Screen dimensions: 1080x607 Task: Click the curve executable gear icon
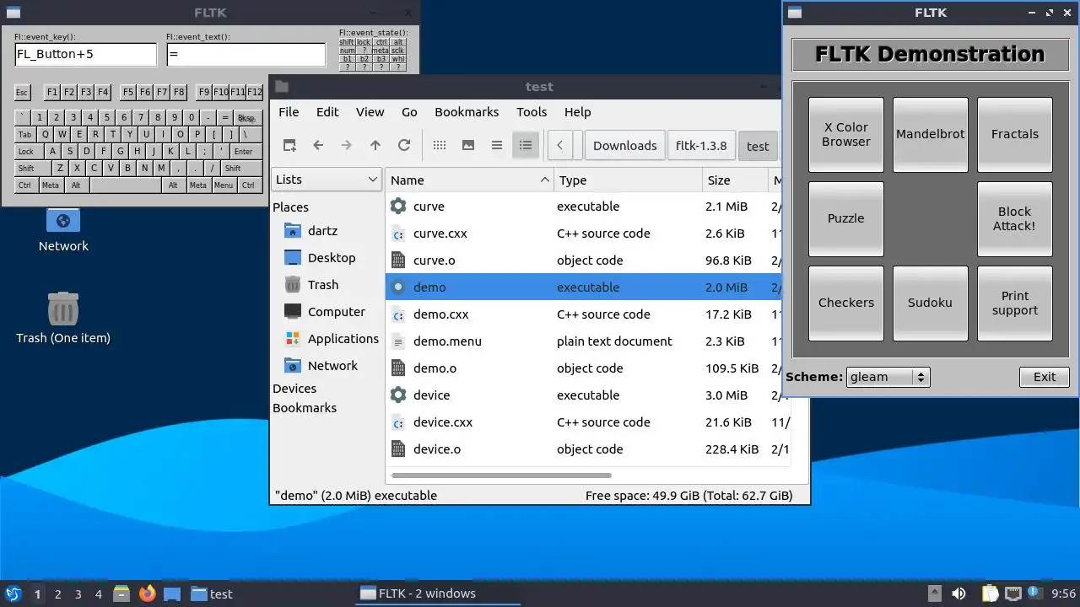coord(398,206)
